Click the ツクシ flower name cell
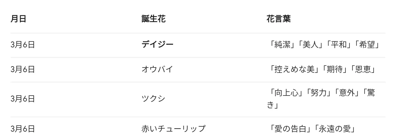The height and width of the screenshot is (140, 401). point(153,99)
